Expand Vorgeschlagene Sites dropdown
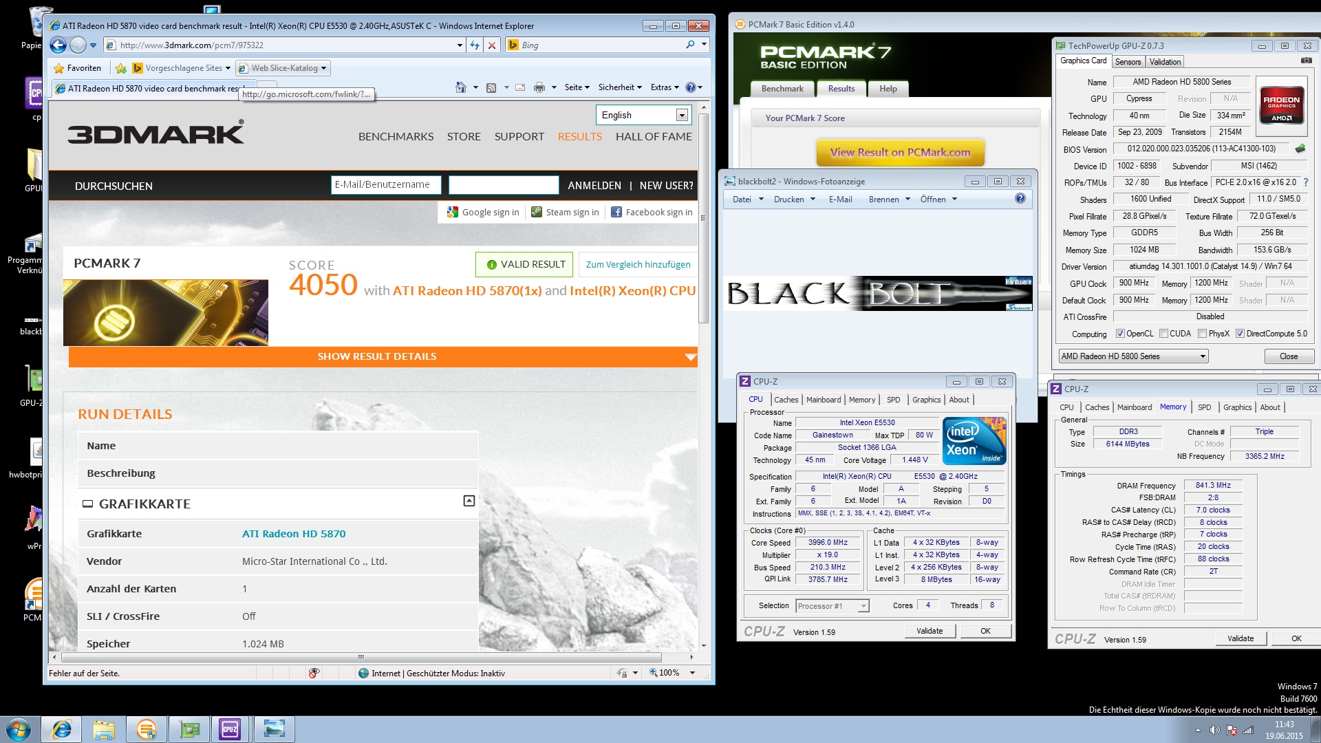The height and width of the screenshot is (743, 1321). 228,68
